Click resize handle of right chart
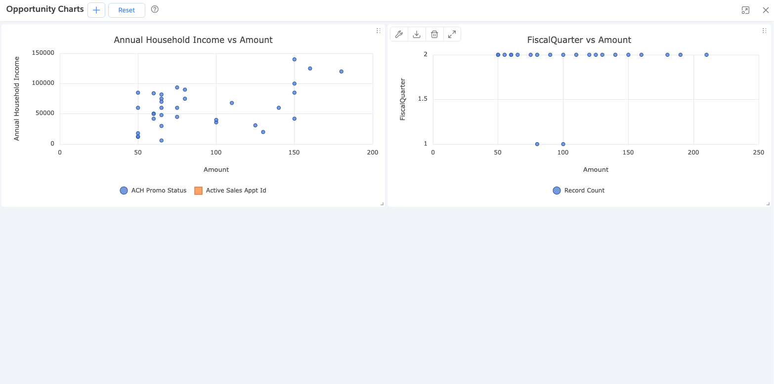 (768, 204)
